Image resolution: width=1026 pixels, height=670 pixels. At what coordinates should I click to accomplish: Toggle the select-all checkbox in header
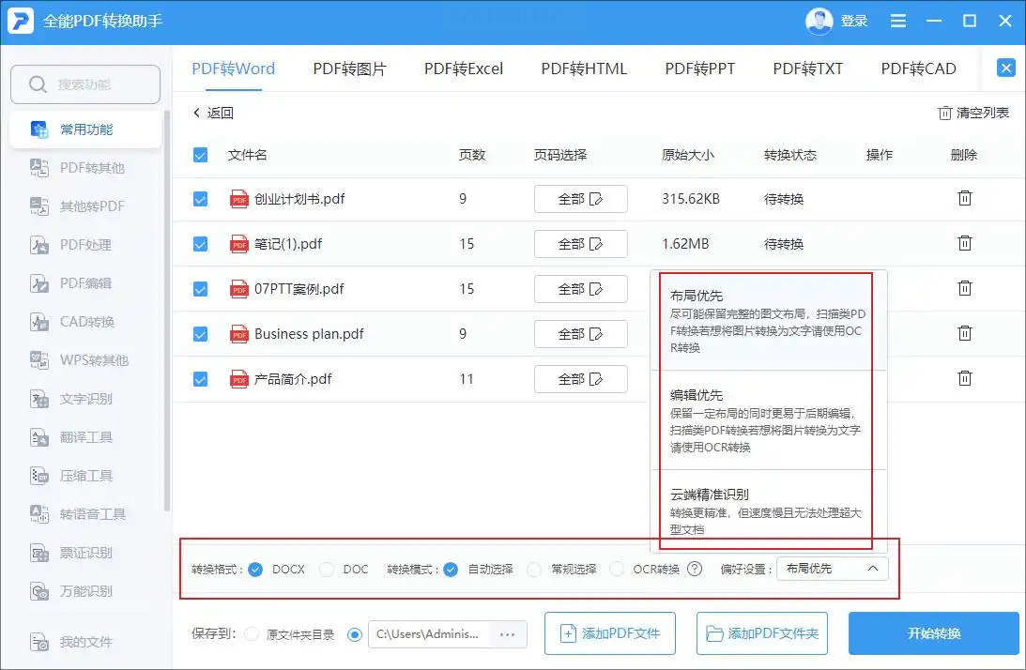[200, 155]
